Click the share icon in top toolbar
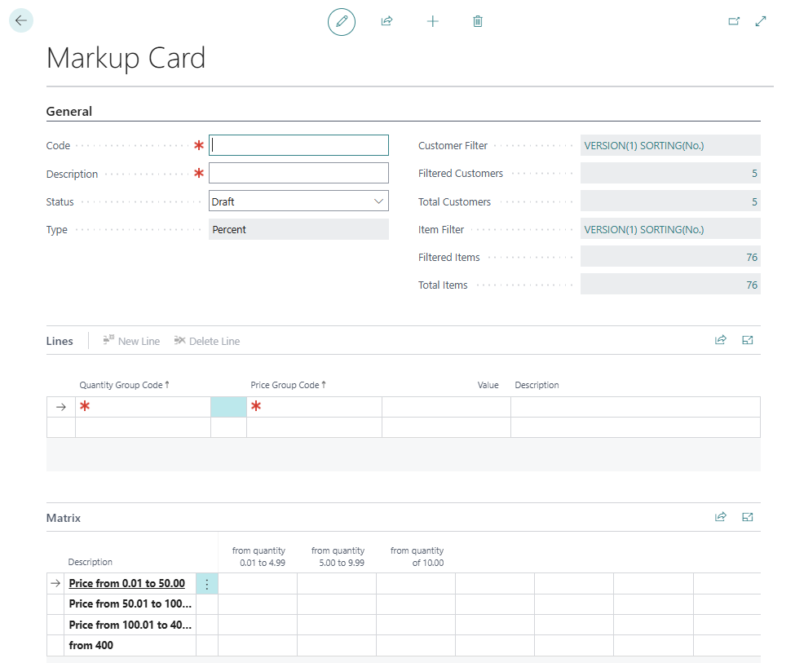The height and width of the screenshot is (663, 795). click(387, 21)
